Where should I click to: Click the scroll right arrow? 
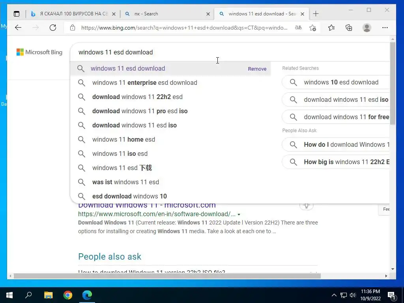tap(386, 276)
